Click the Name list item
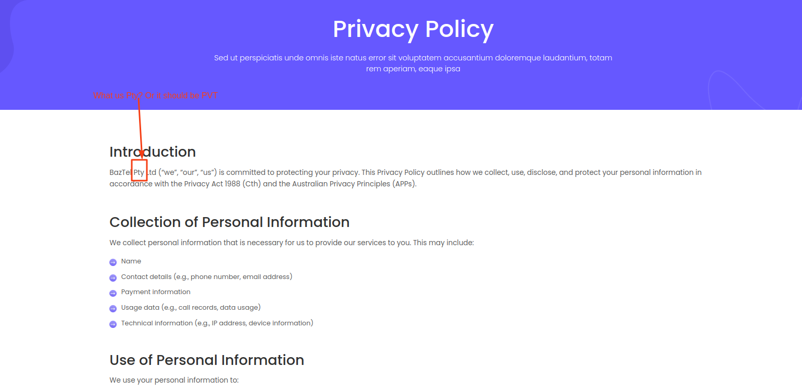This screenshot has width=802, height=392. pyautogui.click(x=131, y=261)
